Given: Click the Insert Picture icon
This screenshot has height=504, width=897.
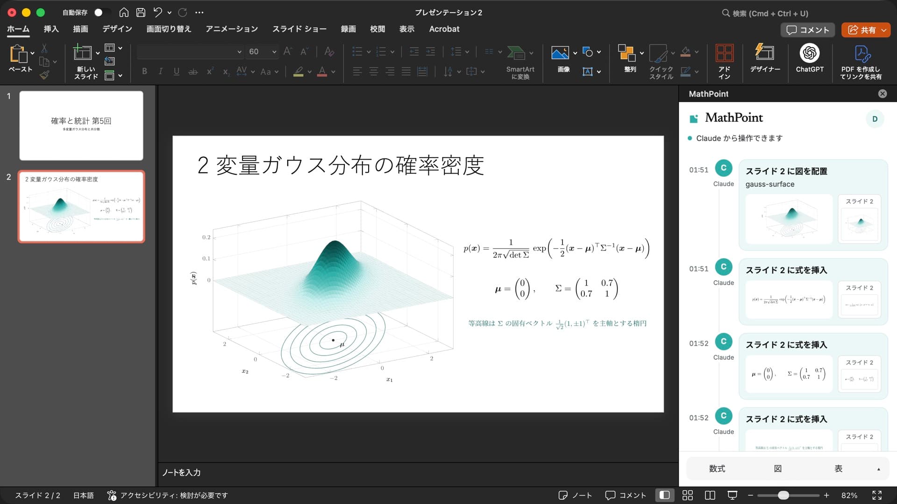Looking at the screenshot, I should pos(560,53).
